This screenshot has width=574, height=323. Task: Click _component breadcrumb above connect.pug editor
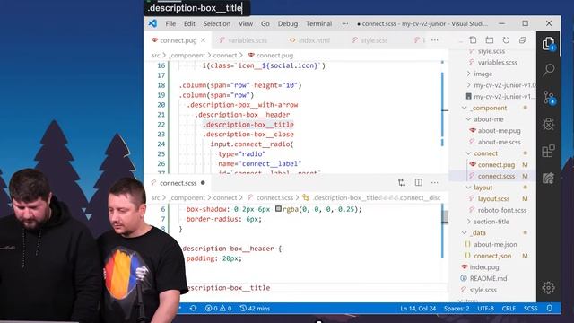[187, 56]
